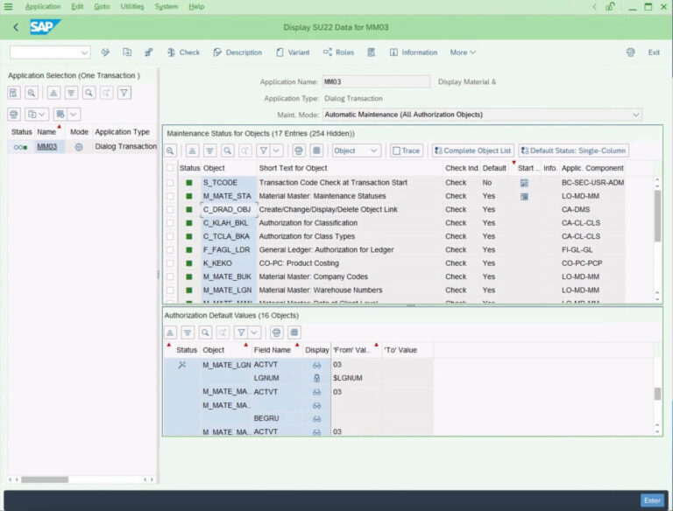Click the layout icon in Maintenance Status toolbar
This screenshot has height=511, width=673.
316,150
